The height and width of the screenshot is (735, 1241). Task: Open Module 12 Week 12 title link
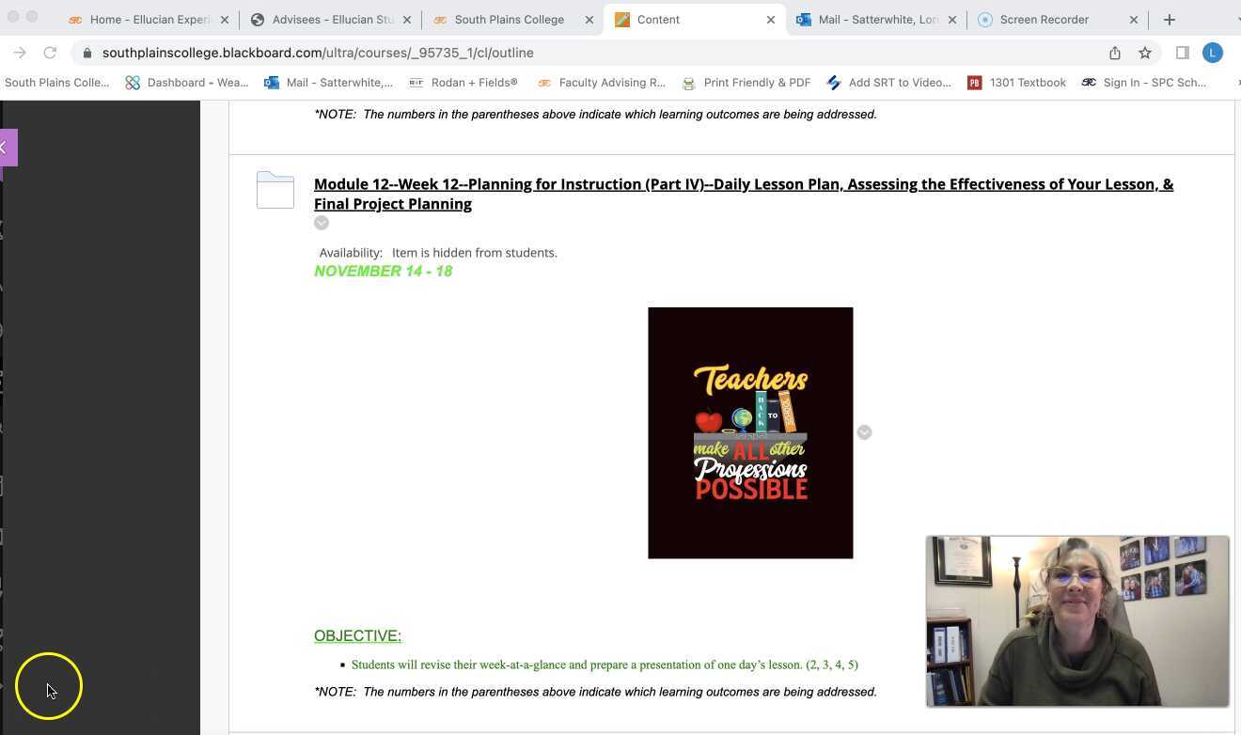click(x=744, y=194)
